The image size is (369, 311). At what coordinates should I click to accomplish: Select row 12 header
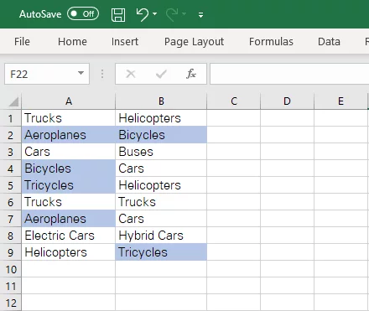(11, 303)
